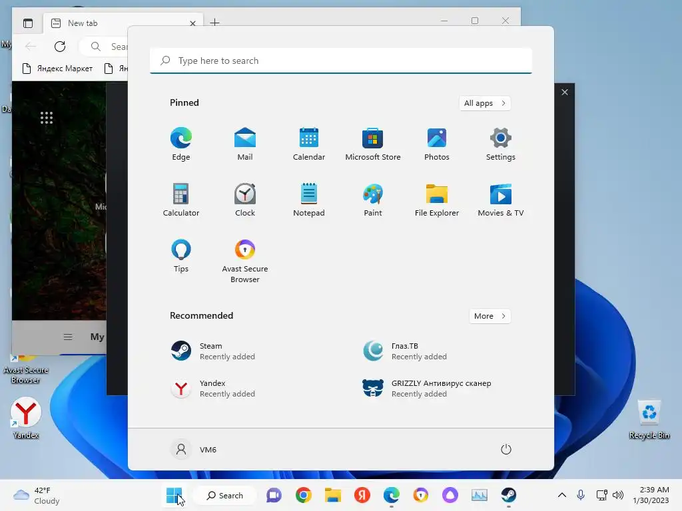Open taskbar Search
This screenshot has height=511, width=682.
tap(225, 495)
